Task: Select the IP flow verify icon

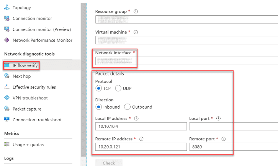Action: (x=7, y=65)
